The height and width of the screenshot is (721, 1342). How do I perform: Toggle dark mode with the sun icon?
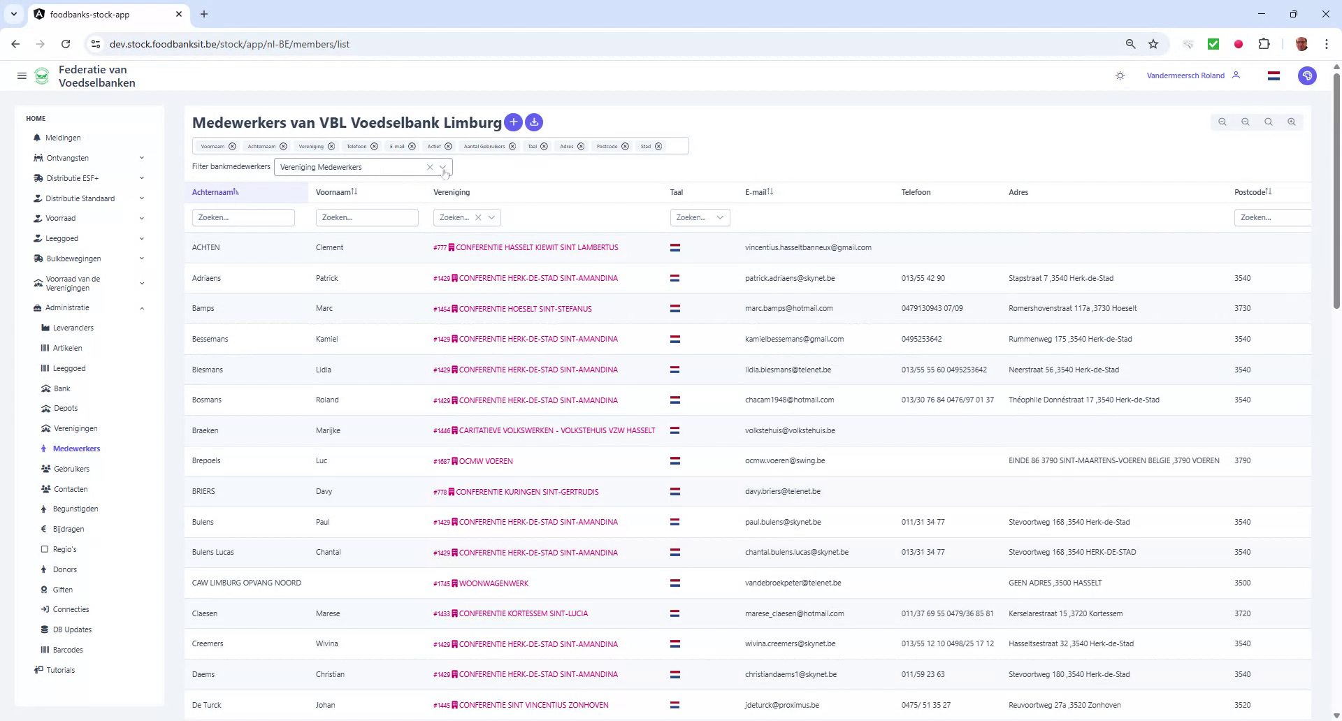(x=1120, y=75)
